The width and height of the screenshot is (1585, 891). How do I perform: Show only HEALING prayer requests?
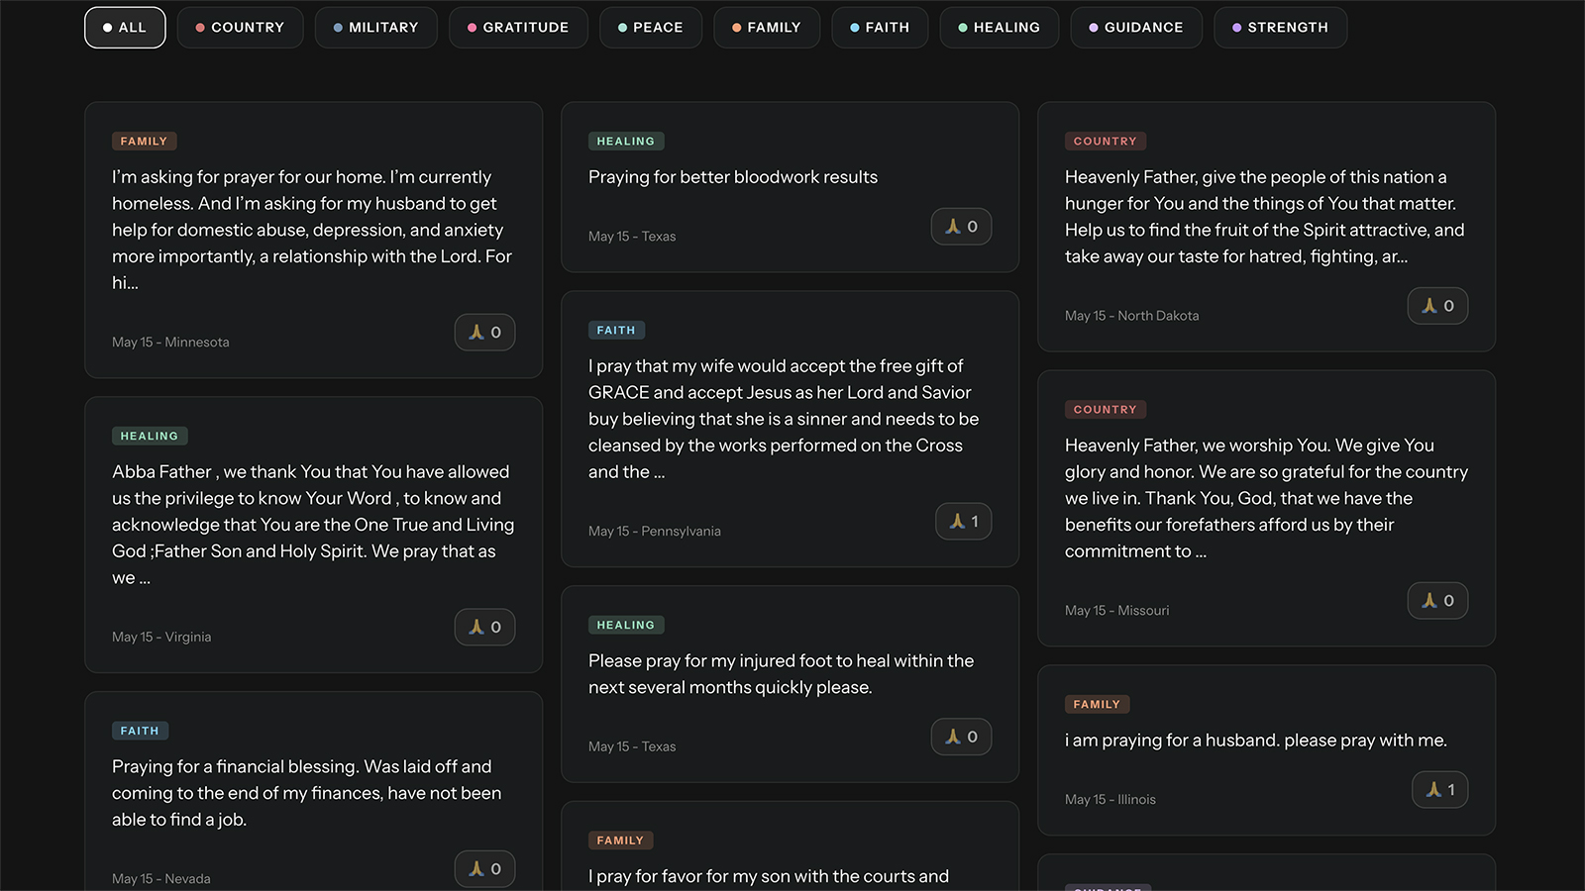pyautogui.click(x=999, y=28)
